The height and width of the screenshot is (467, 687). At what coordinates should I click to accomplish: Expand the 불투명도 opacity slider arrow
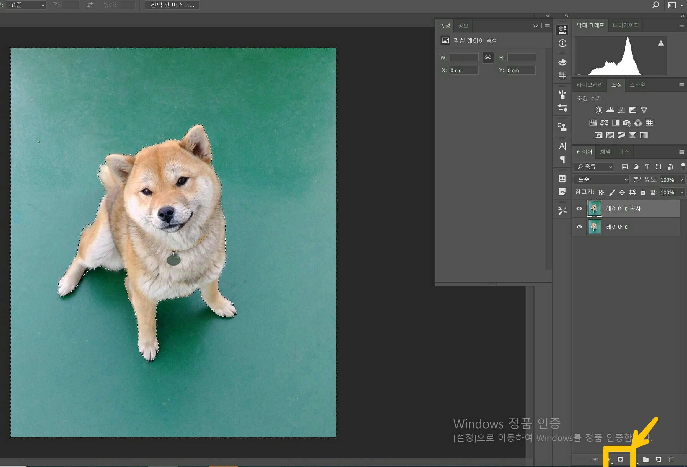681,179
